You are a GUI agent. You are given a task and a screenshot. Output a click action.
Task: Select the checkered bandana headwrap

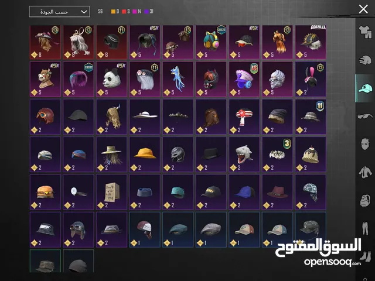click(311, 192)
